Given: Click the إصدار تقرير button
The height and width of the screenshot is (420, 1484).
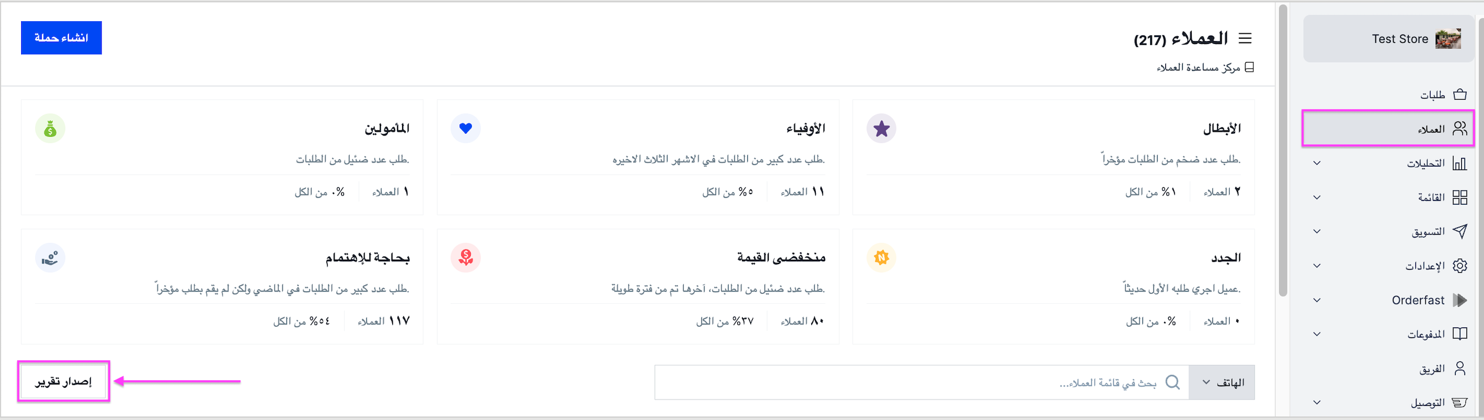Looking at the screenshot, I should click(x=63, y=382).
